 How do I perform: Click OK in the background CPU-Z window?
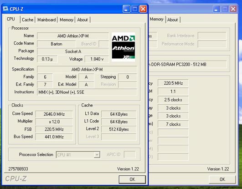pyautogui.click(x=222, y=179)
